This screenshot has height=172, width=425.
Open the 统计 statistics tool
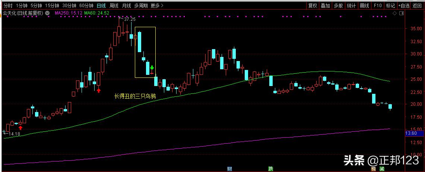click(x=351, y=6)
